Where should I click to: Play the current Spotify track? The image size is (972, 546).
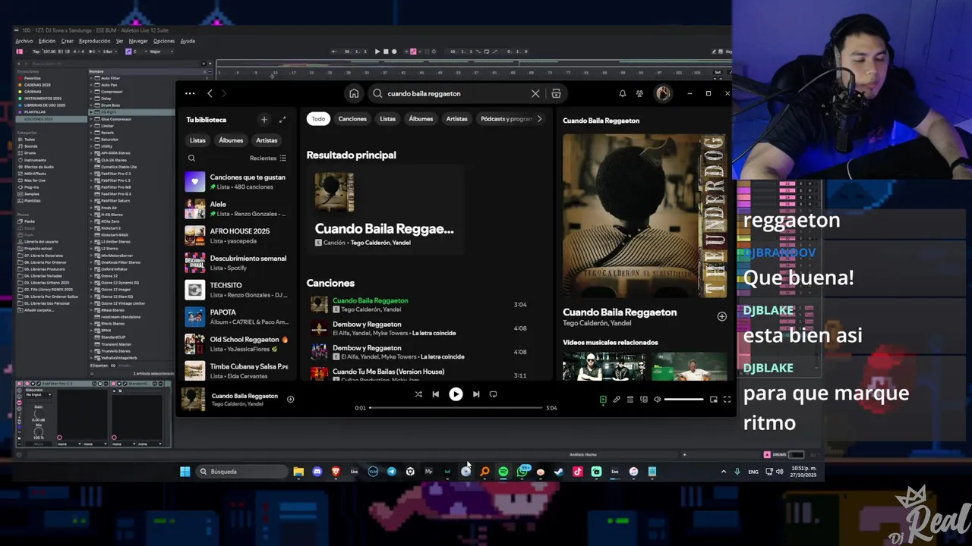point(456,394)
